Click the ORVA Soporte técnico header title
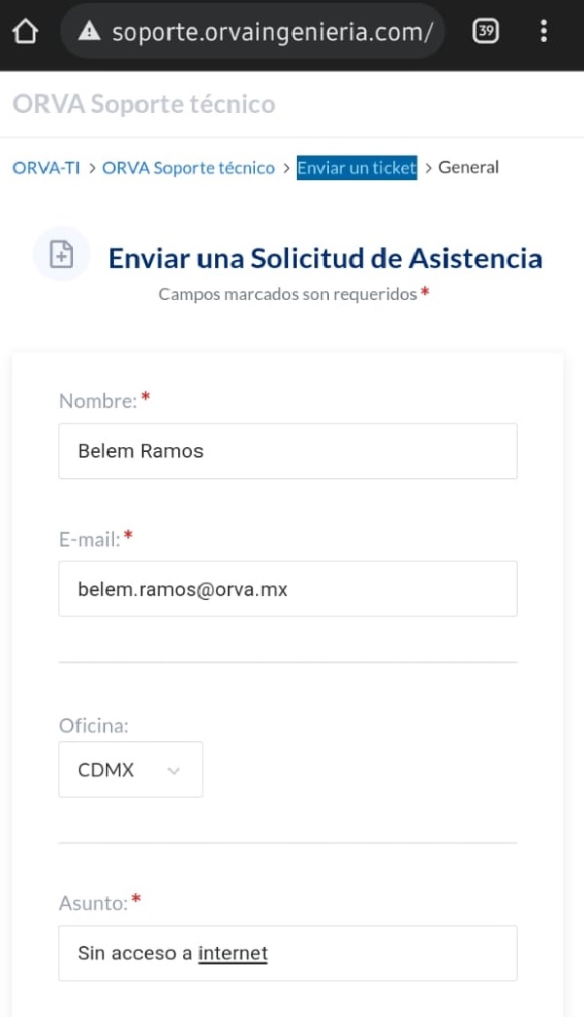 [x=144, y=104]
